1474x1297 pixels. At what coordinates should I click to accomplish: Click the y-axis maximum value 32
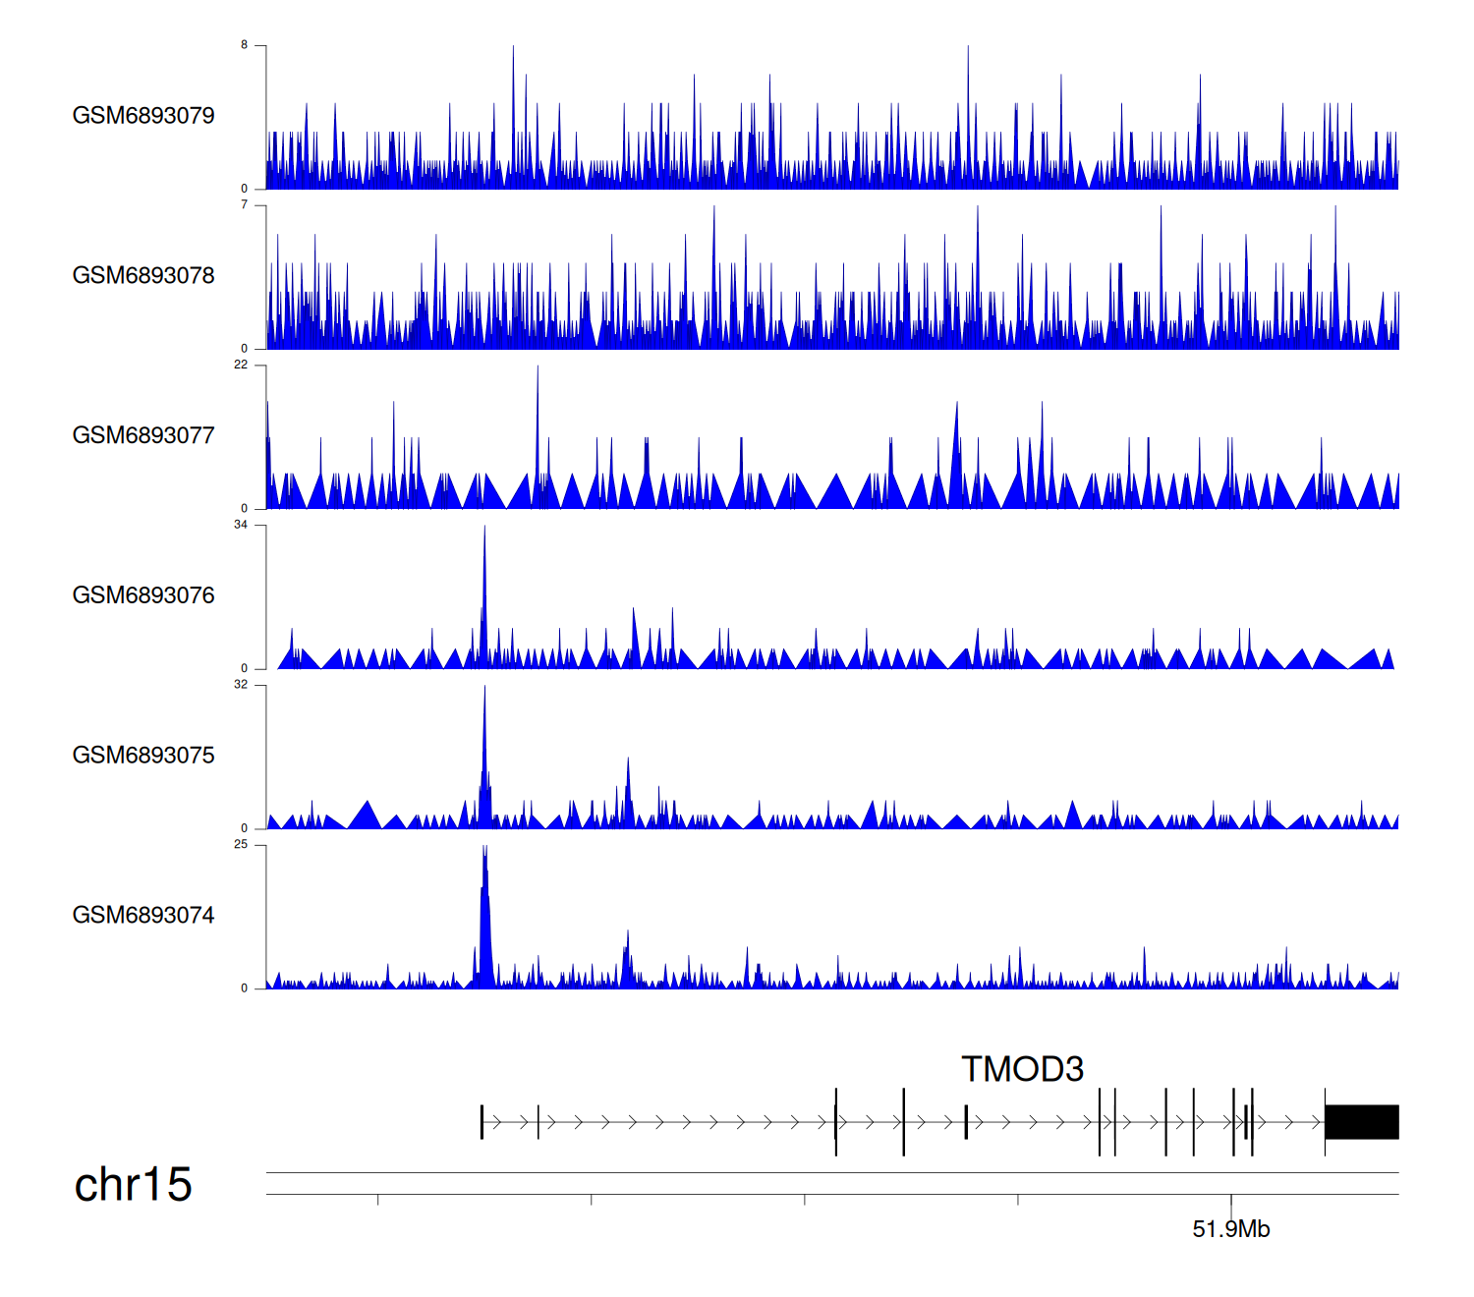pos(241,685)
